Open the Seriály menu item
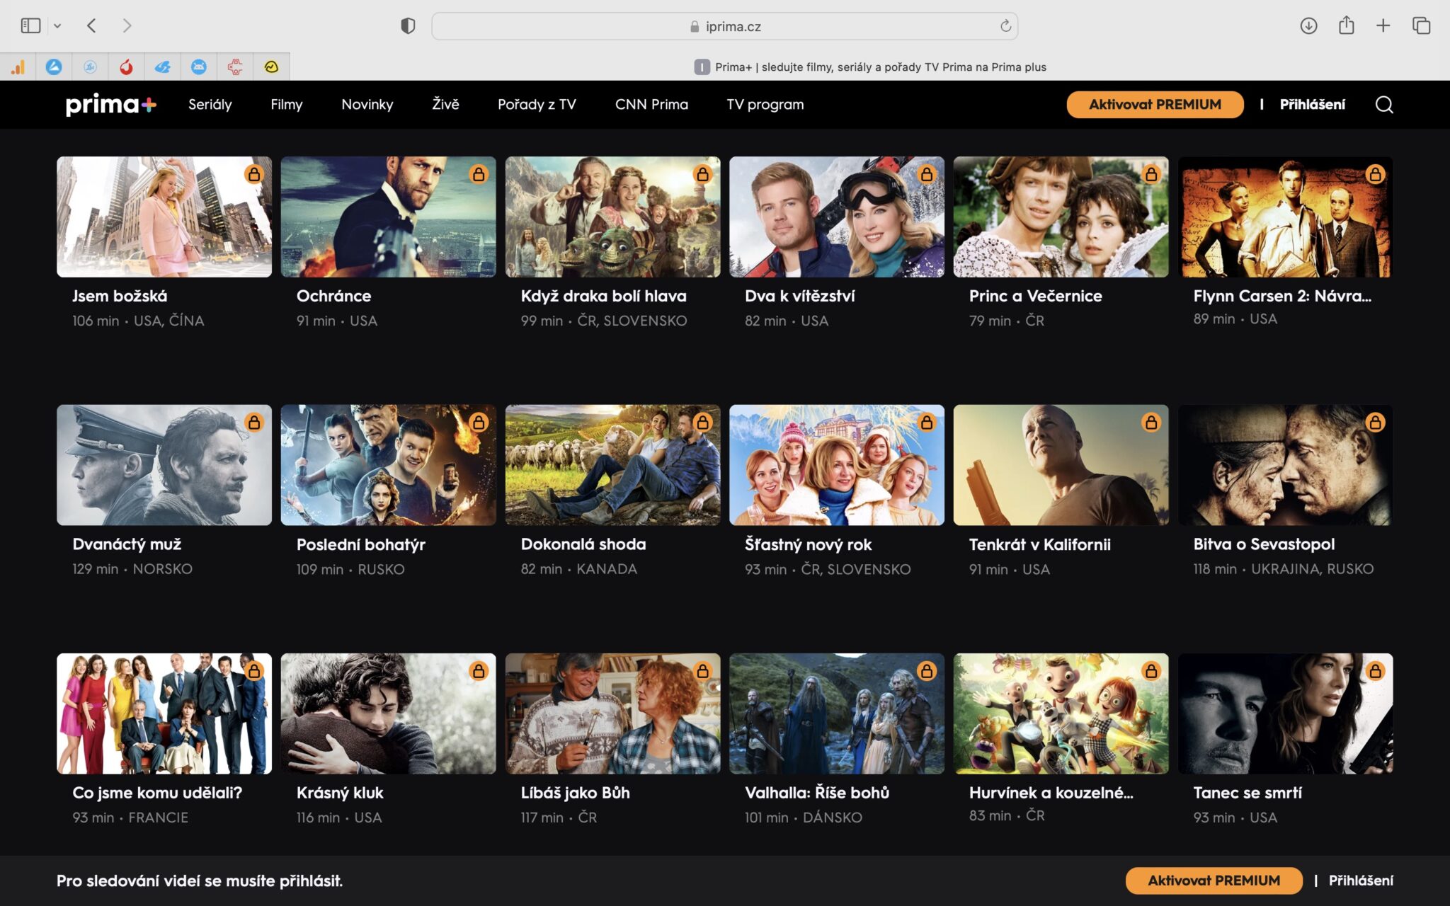This screenshot has height=906, width=1450. coord(210,105)
